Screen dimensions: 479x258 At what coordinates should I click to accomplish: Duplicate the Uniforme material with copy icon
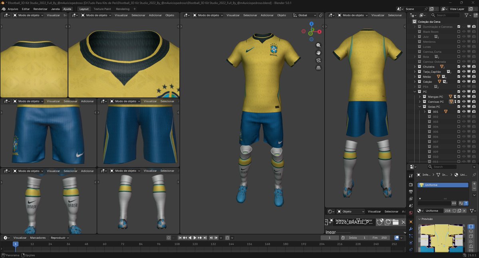pyautogui.click(x=459, y=211)
